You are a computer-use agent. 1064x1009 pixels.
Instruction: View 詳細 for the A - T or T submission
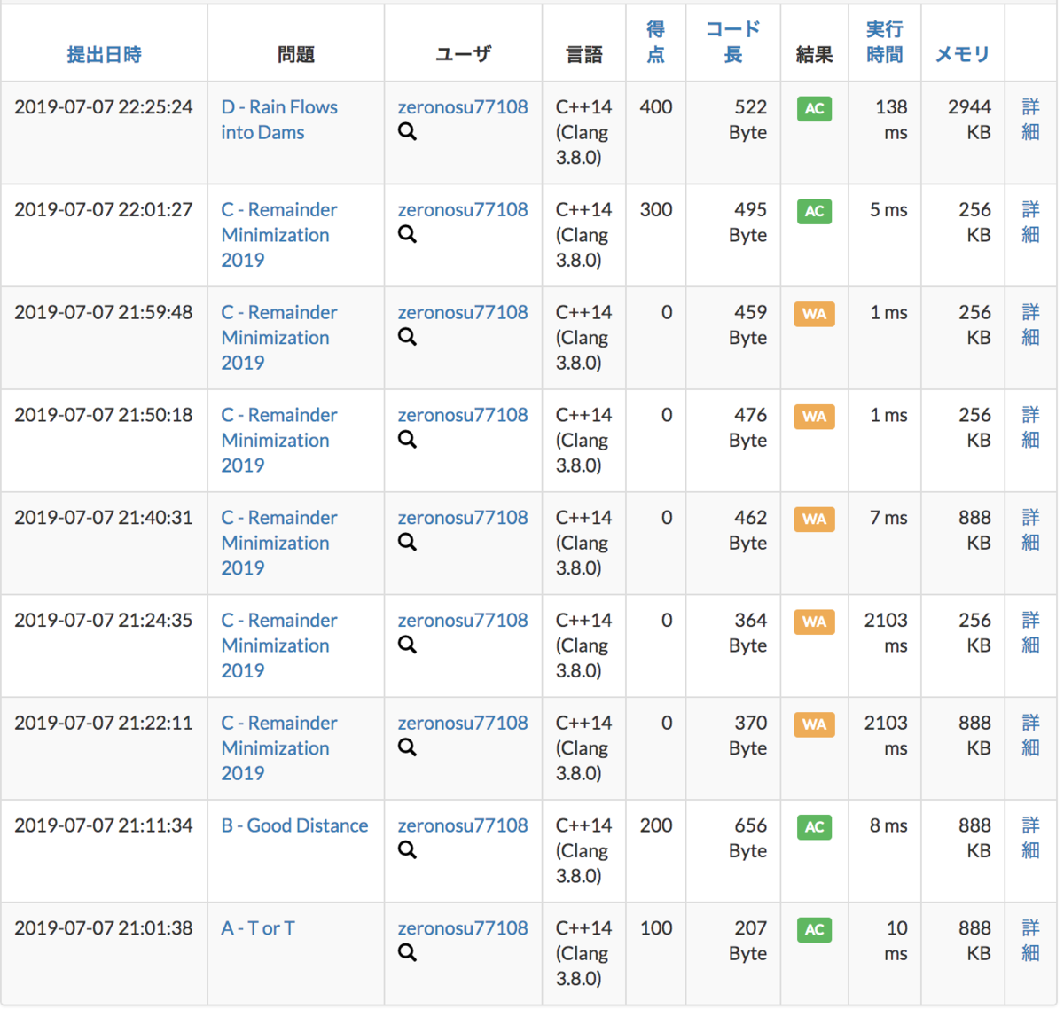tap(1029, 940)
